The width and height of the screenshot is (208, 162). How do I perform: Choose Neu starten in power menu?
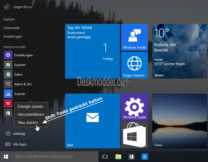click(x=28, y=123)
